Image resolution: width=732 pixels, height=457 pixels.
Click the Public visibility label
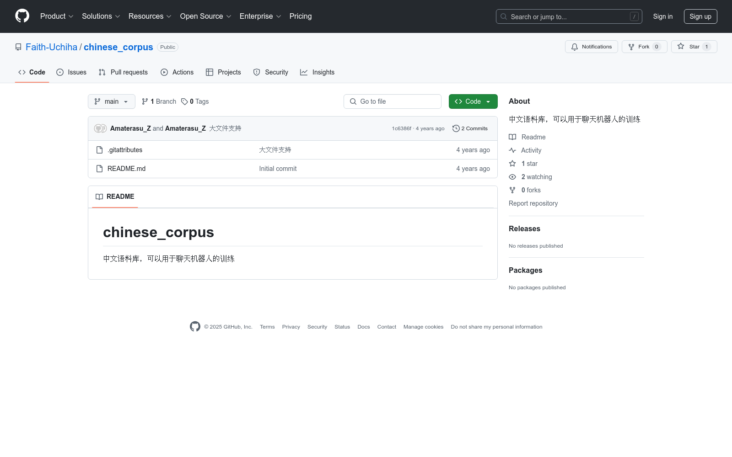coord(167,47)
